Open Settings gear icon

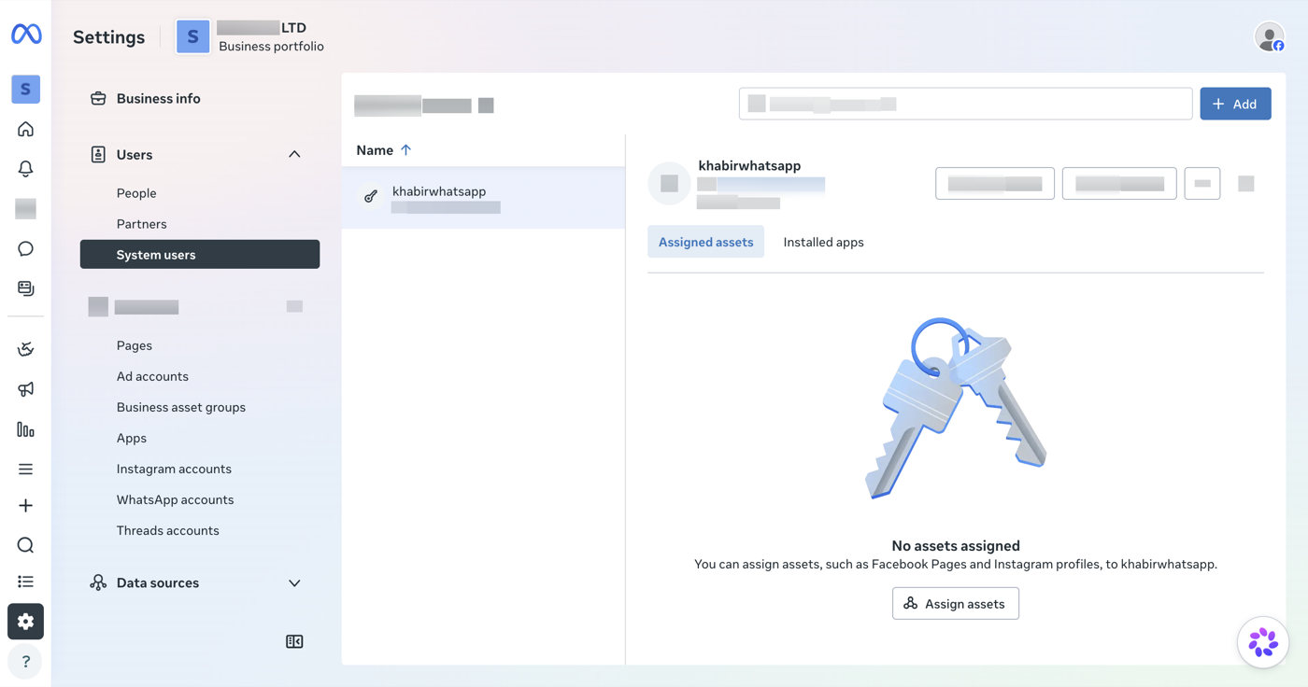pos(26,622)
